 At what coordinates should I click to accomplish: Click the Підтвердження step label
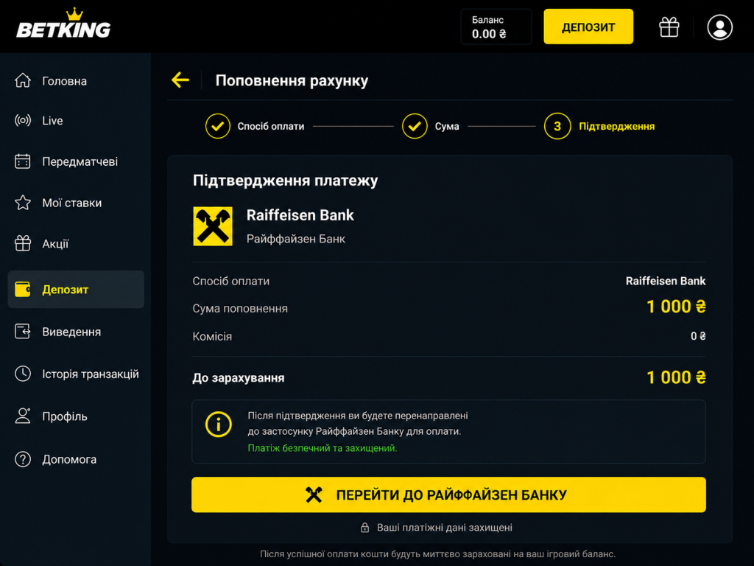pos(616,126)
